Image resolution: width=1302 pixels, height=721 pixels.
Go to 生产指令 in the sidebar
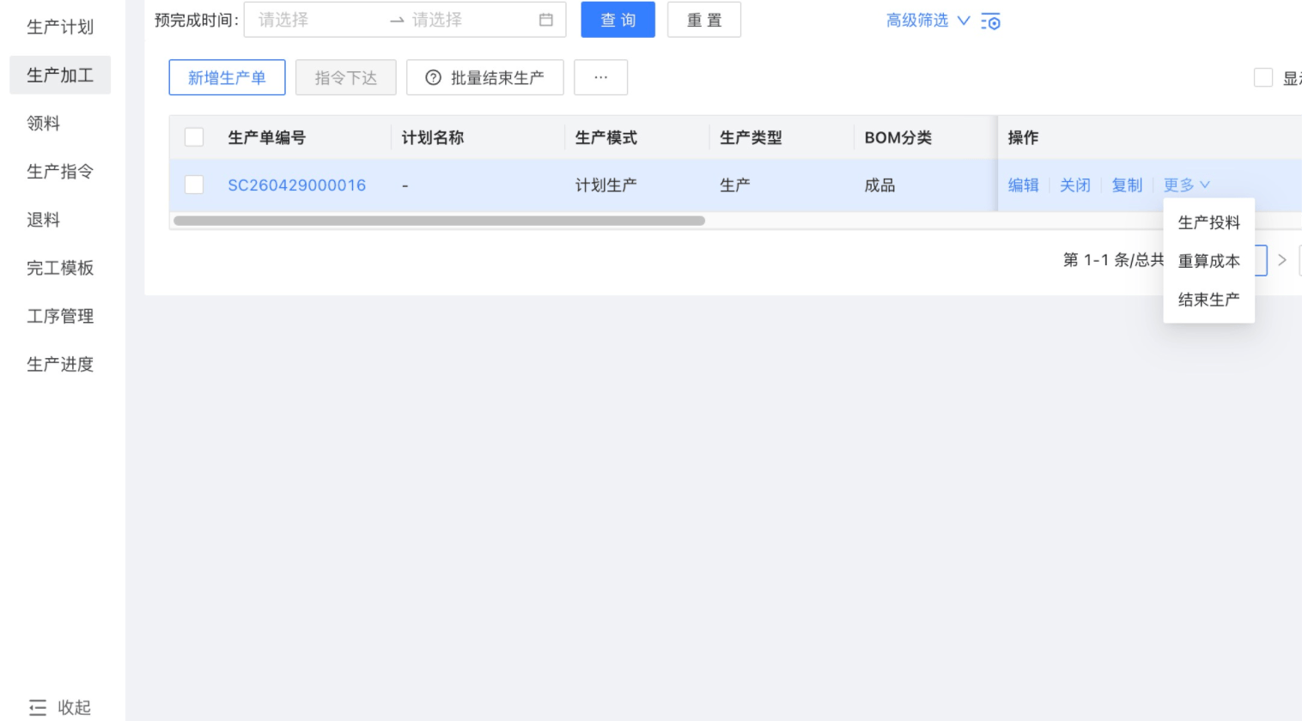click(x=60, y=172)
